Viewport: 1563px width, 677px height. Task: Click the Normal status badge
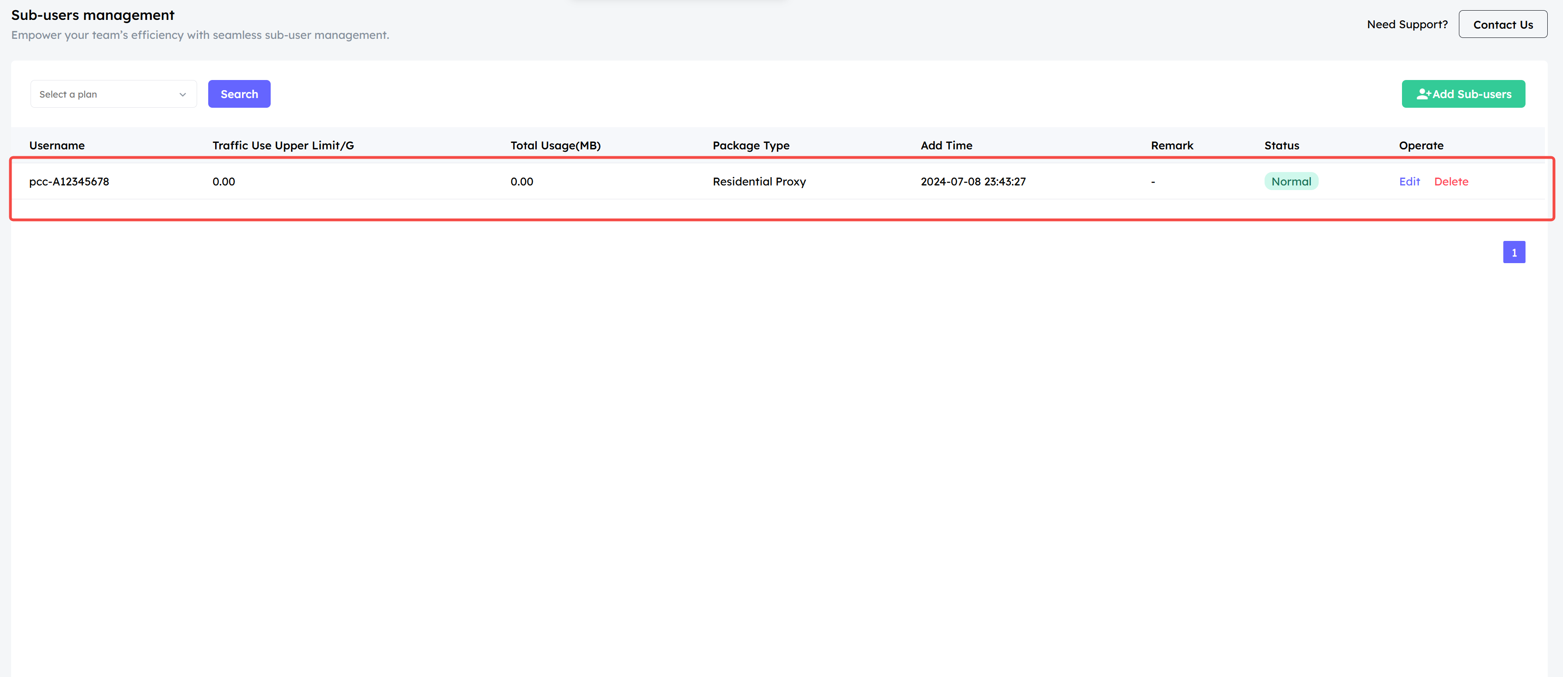tap(1291, 181)
